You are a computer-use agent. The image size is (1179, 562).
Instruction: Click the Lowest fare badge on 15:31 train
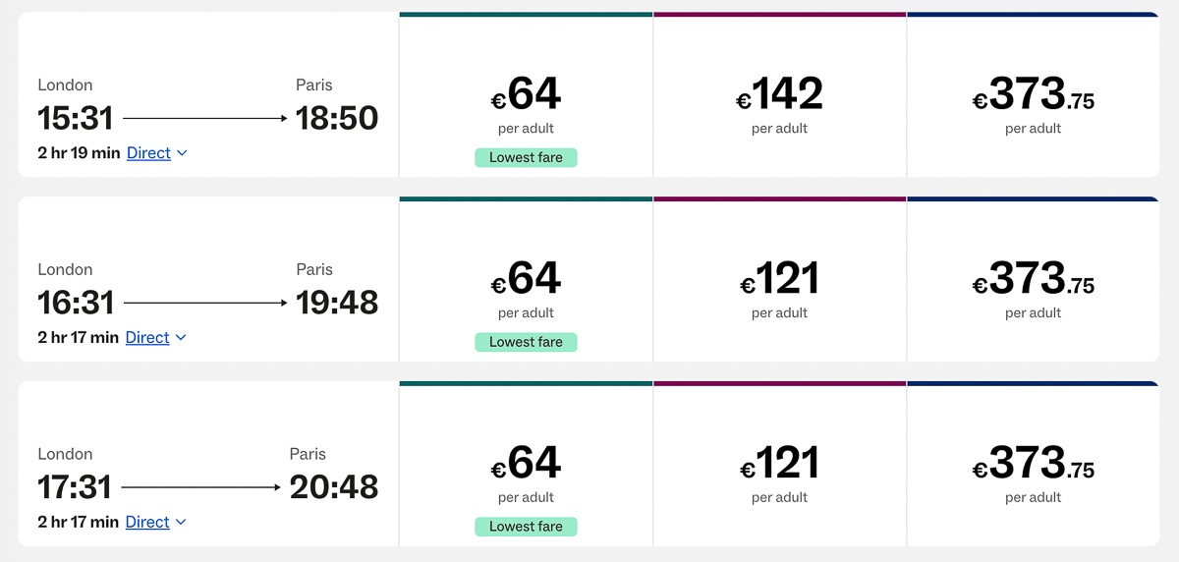click(x=526, y=157)
